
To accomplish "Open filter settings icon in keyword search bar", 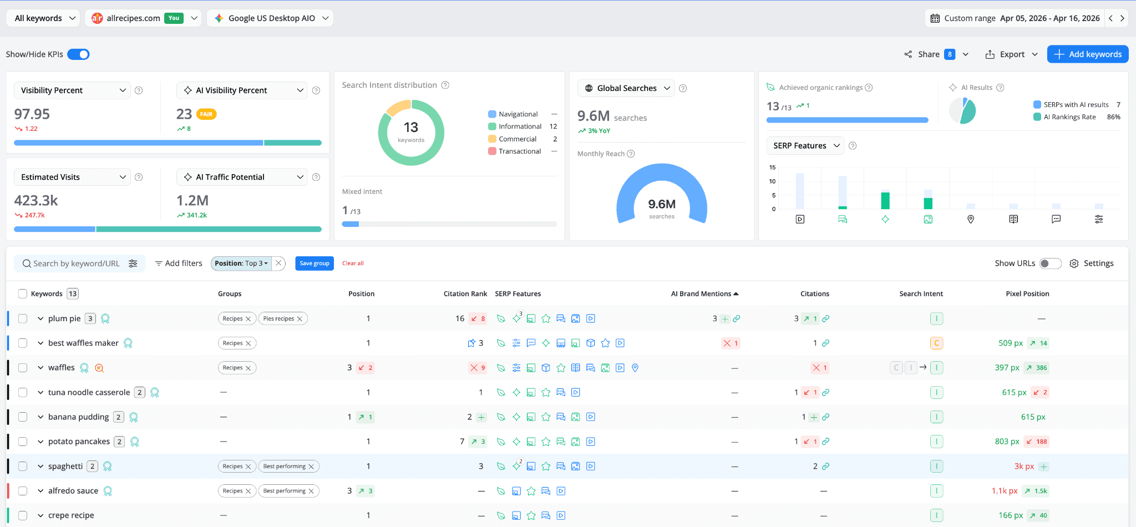I will point(133,263).
